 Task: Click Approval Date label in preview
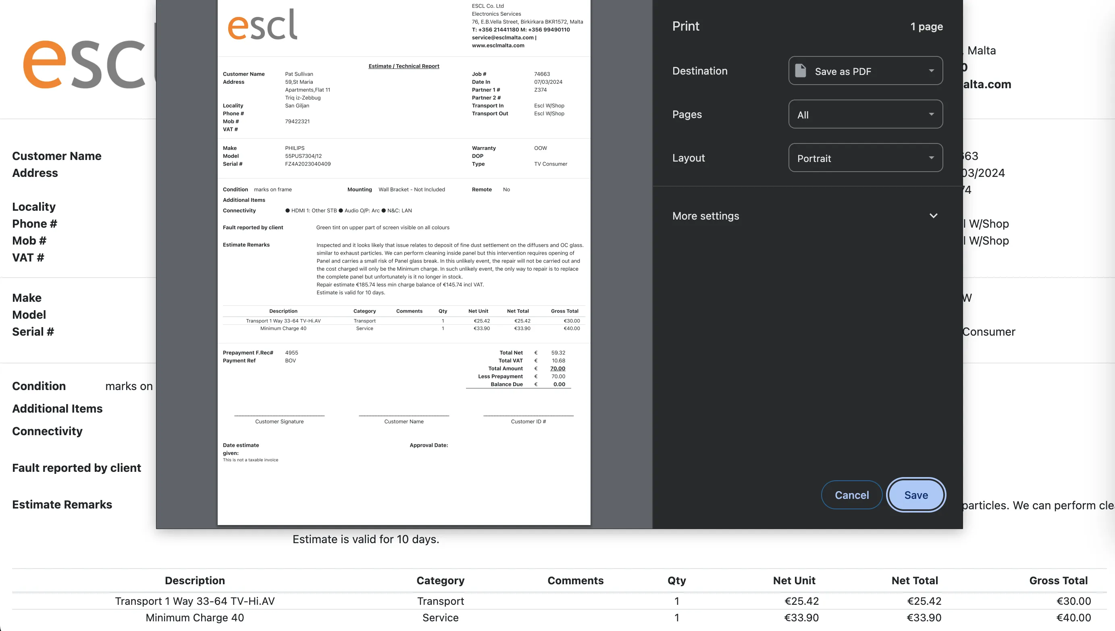pyautogui.click(x=429, y=446)
